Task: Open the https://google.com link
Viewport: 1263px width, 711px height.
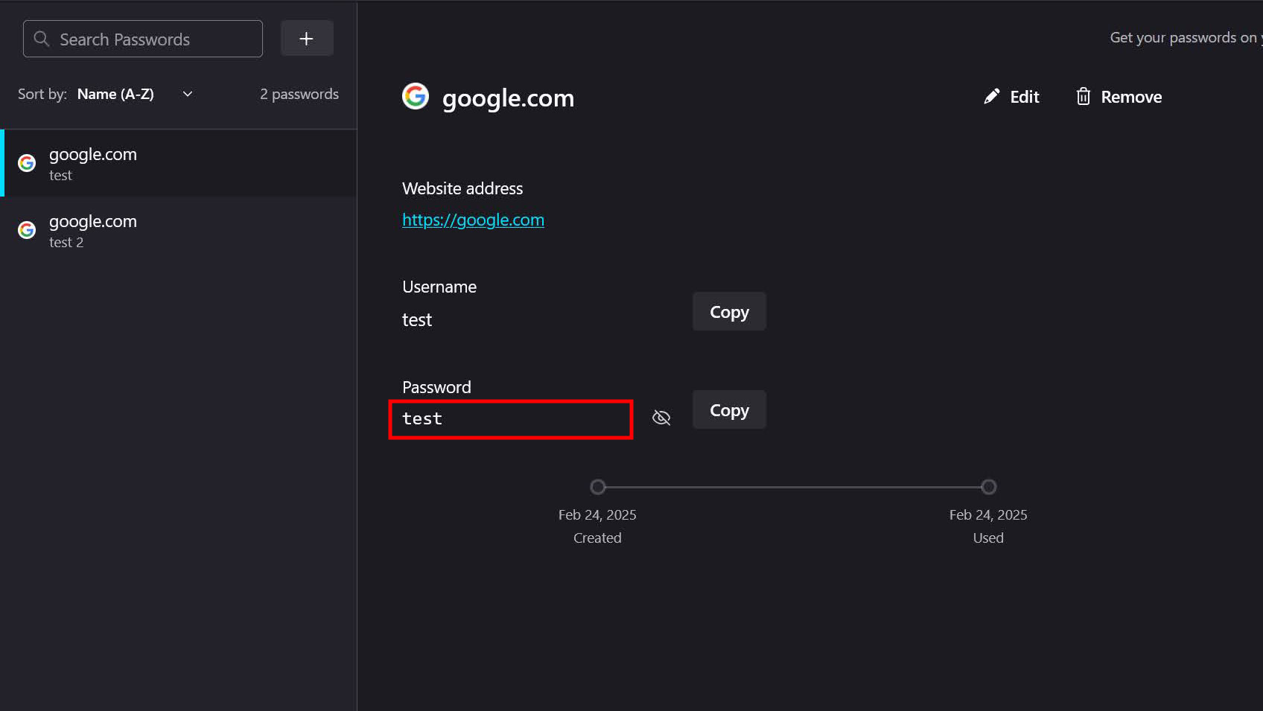Action: [473, 220]
